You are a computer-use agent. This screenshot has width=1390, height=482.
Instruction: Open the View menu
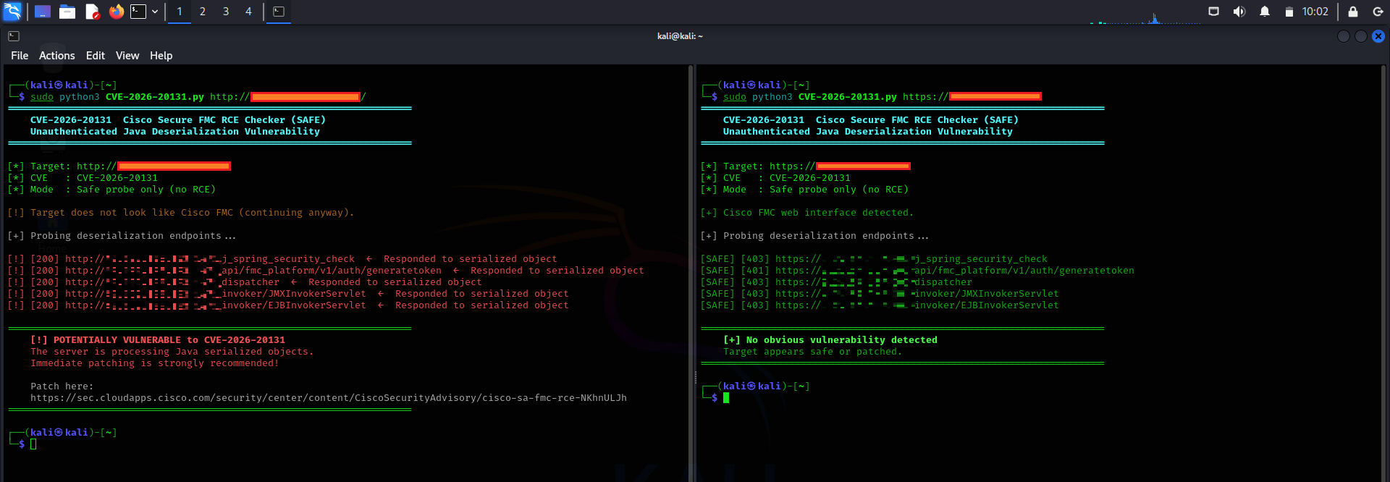[127, 56]
